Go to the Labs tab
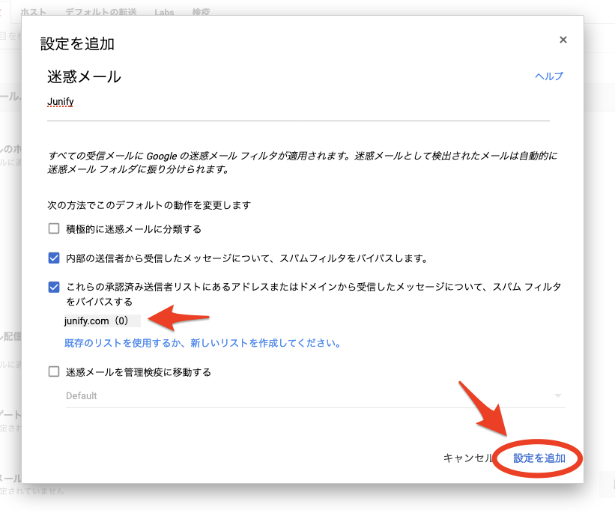This screenshot has width=615, height=513. coord(164,13)
